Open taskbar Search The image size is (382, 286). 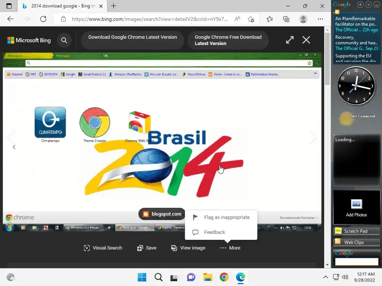[x=158, y=277]
